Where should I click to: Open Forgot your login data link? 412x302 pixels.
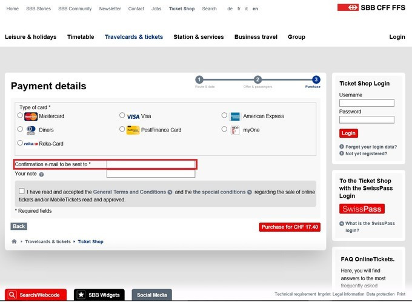point(371,147)
